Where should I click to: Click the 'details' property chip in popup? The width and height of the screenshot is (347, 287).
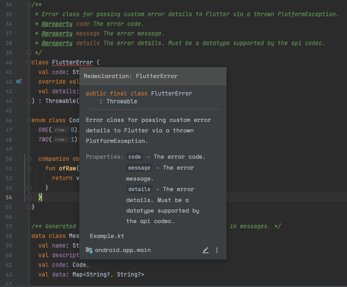click(139, 189)
